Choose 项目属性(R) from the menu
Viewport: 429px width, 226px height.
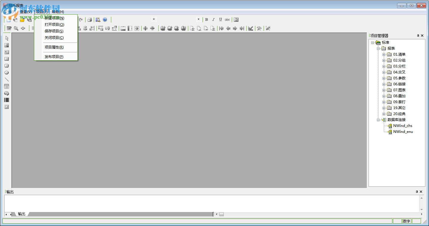point(56,47)
